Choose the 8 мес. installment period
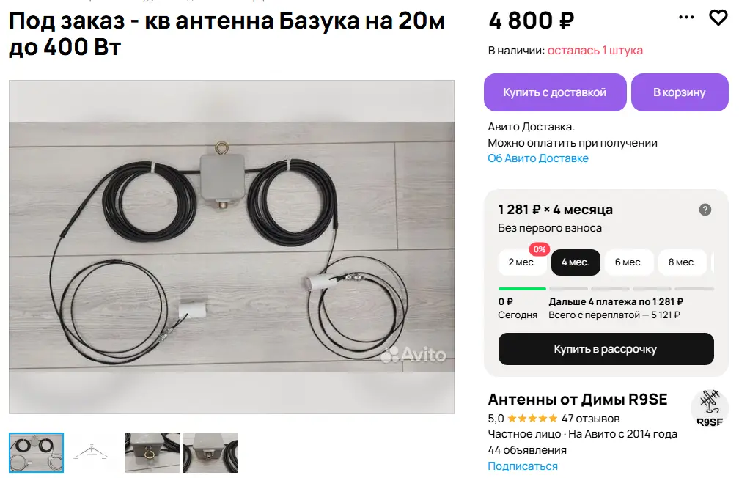739x478 pixels. [x=682, y=262]
